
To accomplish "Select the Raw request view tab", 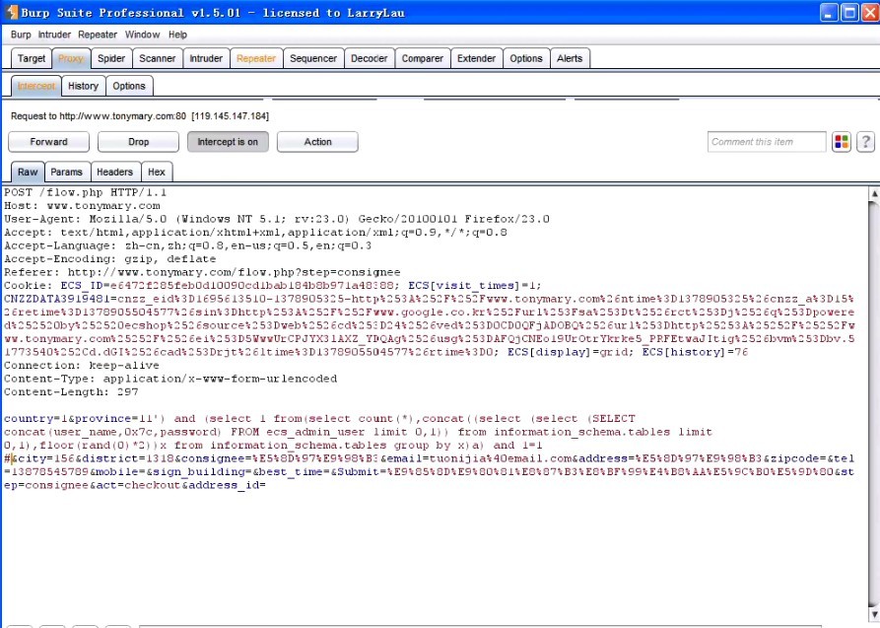I will 28,172.
